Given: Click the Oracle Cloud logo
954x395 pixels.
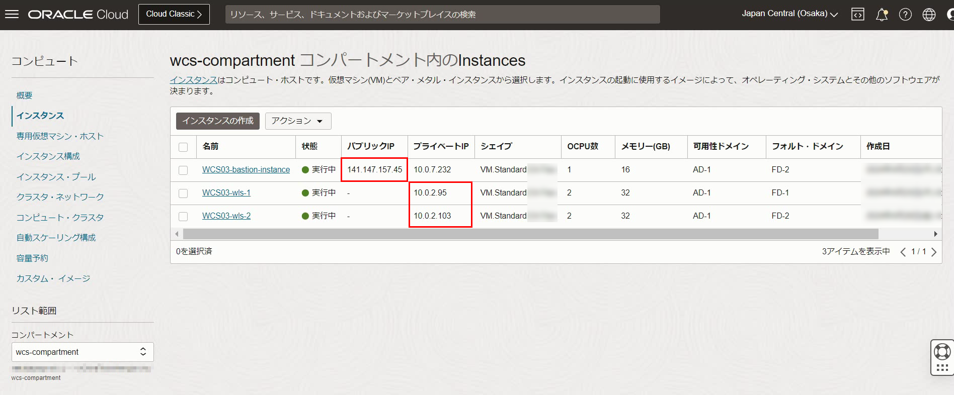Looking at the screenshot, I should point(78,15).
